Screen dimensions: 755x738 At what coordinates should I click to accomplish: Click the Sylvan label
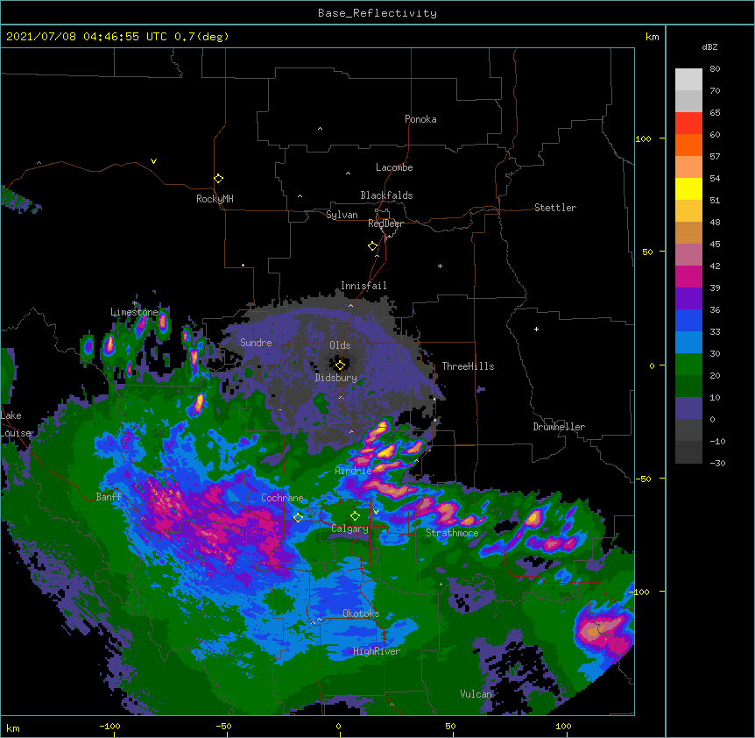point(342,215)
